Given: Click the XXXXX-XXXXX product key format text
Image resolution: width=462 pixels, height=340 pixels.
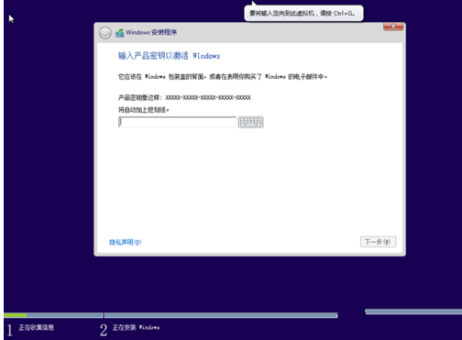Looking at the screenshot, I should pos(208,98).
